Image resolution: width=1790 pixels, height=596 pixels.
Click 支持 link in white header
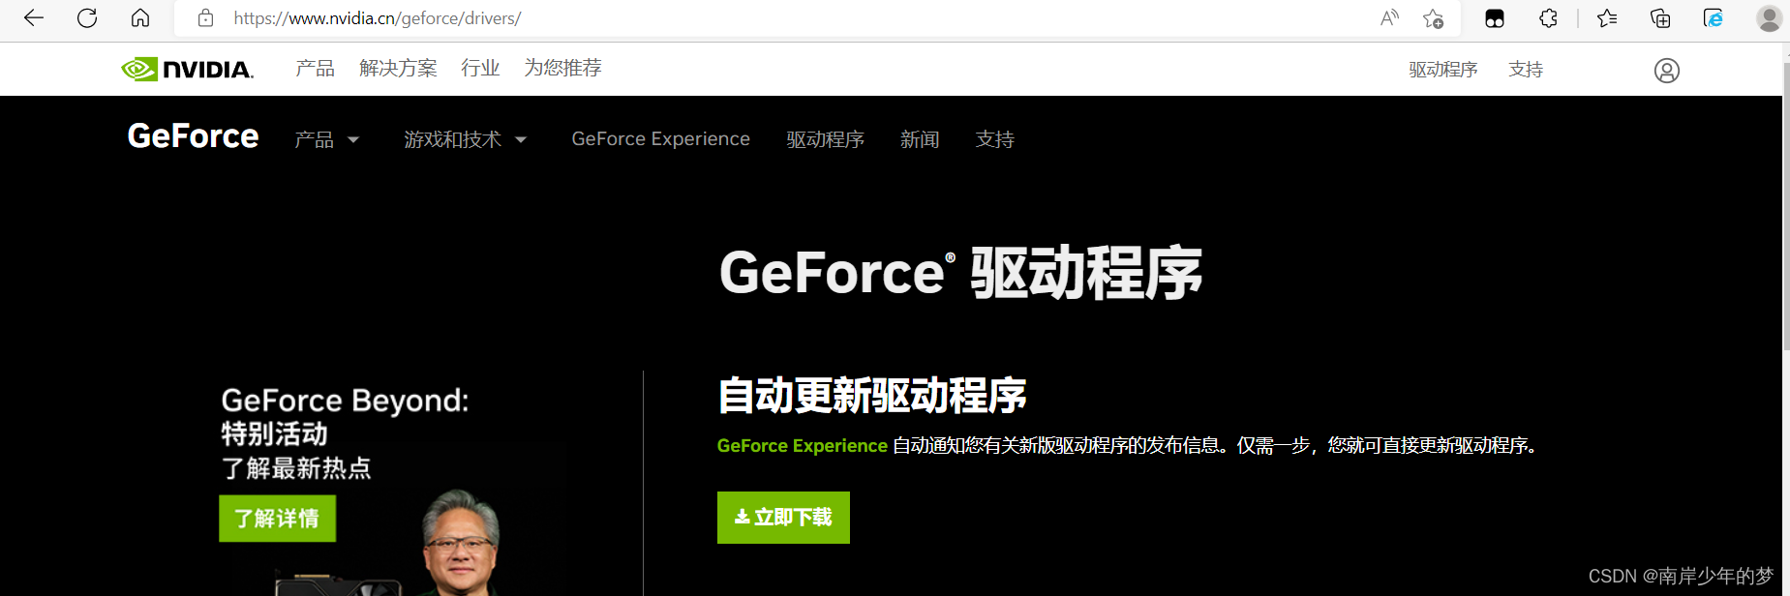1526,70
